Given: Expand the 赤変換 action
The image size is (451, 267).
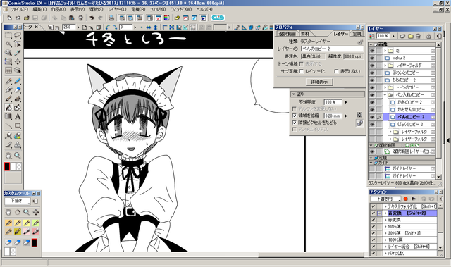Looking at the screenshot, I should pos(385,220).
